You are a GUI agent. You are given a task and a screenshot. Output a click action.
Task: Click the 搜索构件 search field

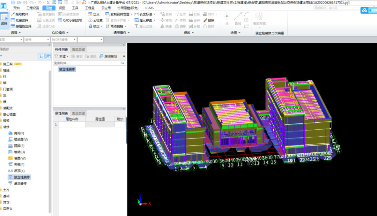[87, 63]
